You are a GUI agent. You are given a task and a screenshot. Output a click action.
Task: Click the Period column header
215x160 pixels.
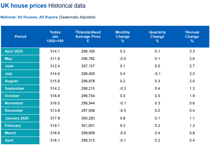click(x=20, y=36)
